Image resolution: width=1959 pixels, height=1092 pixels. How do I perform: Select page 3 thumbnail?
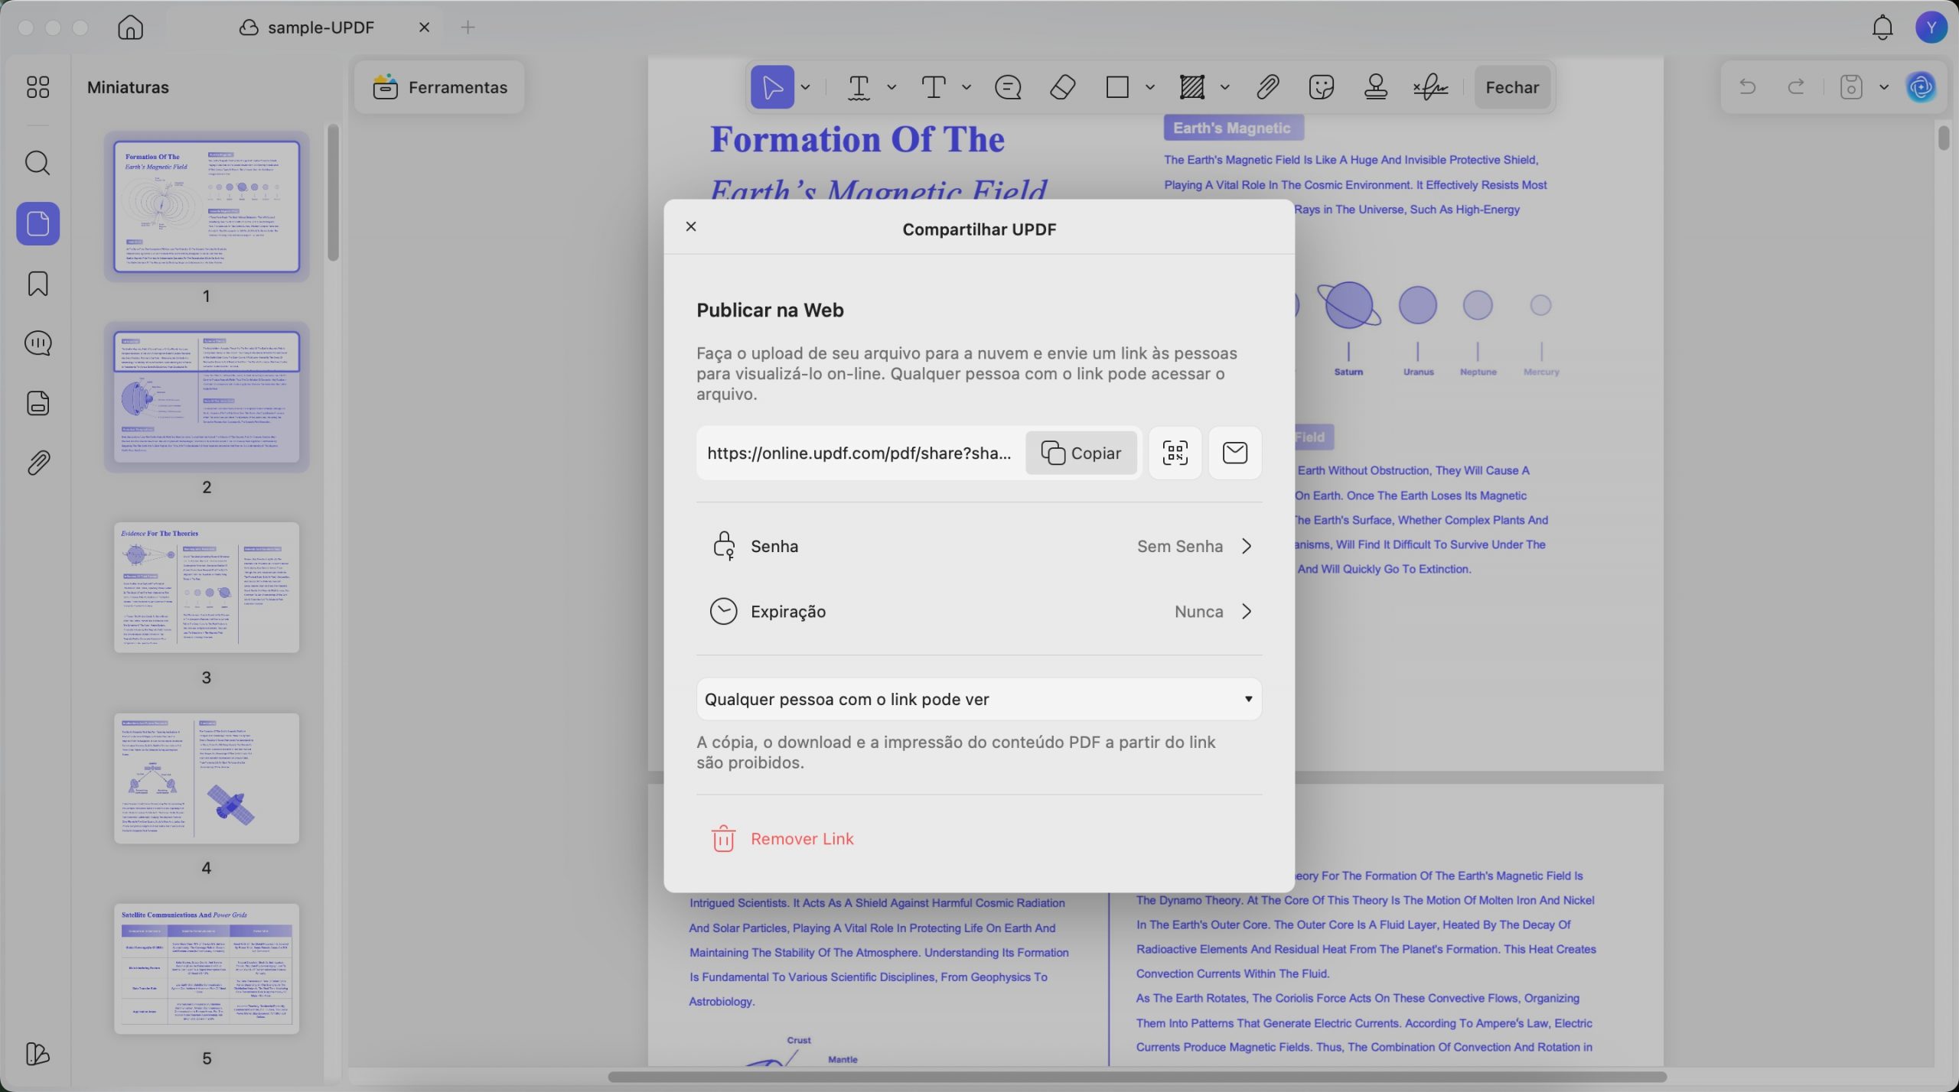207,587
